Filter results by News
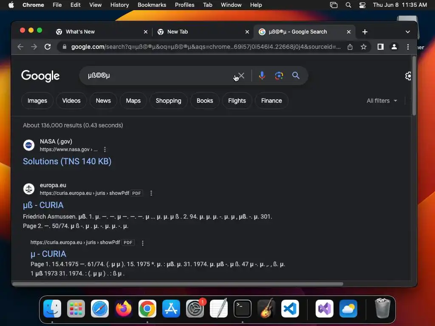The height and width of the screenshot is (326, 435). pos(103,101)
